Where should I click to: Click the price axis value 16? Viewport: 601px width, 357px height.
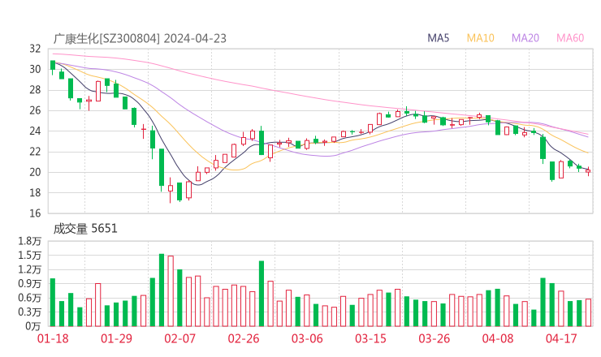(35, 213)
